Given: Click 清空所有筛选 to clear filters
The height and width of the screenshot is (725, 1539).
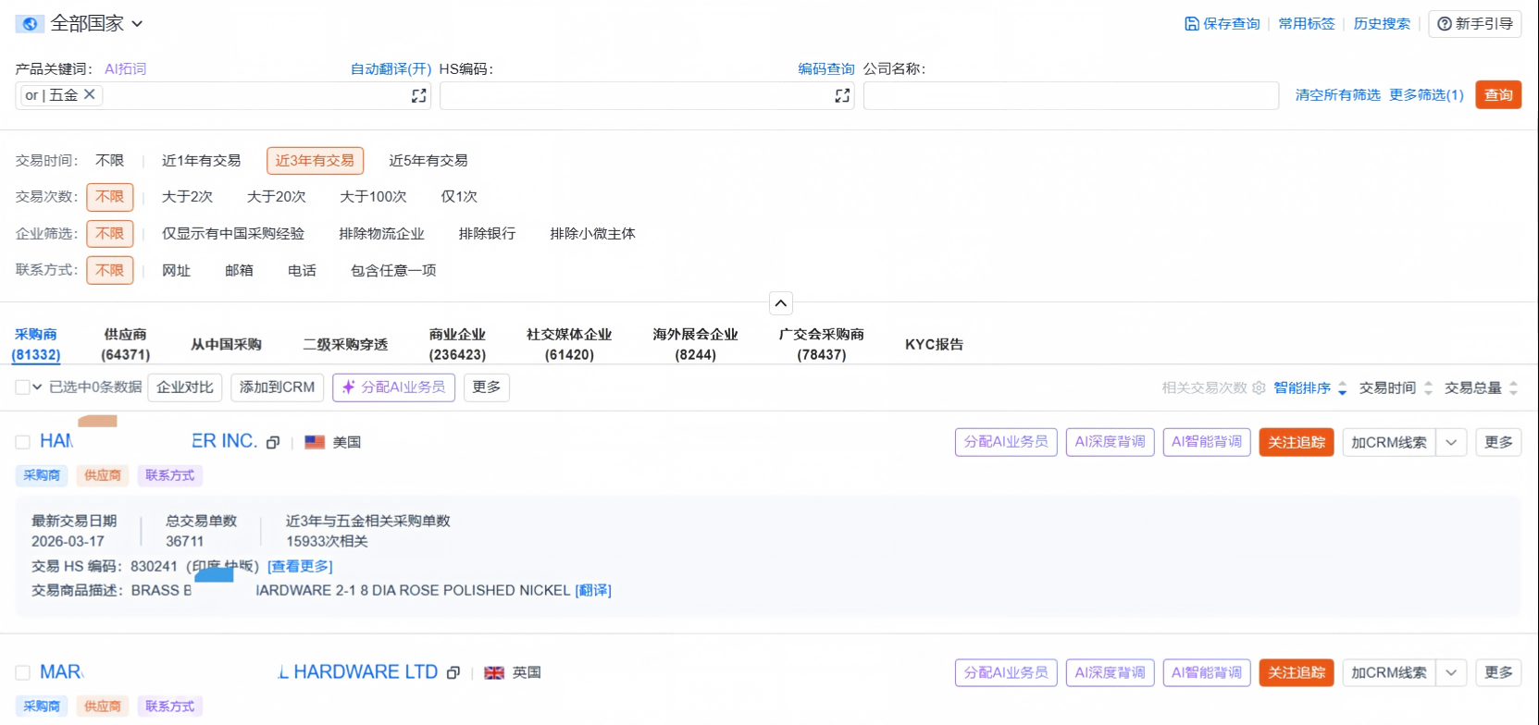Looking at the screenshot, I should tap(1337, 95).
